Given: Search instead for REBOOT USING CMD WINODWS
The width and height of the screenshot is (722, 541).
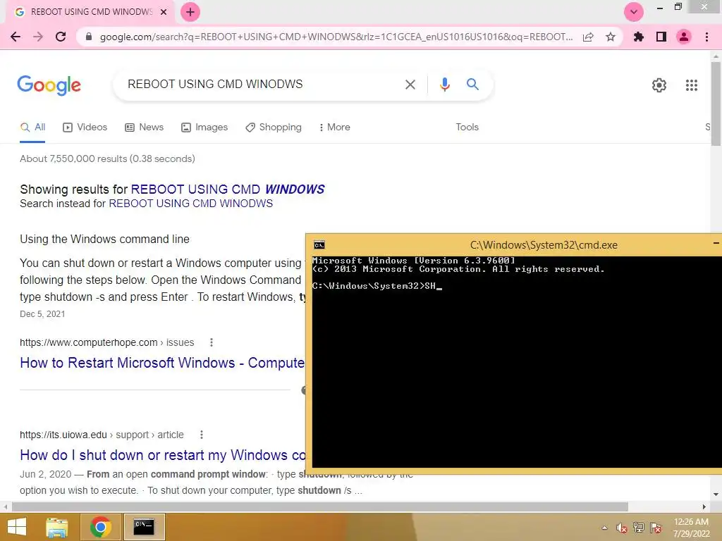Looking at the screenshot, I should tap(190, 204).
